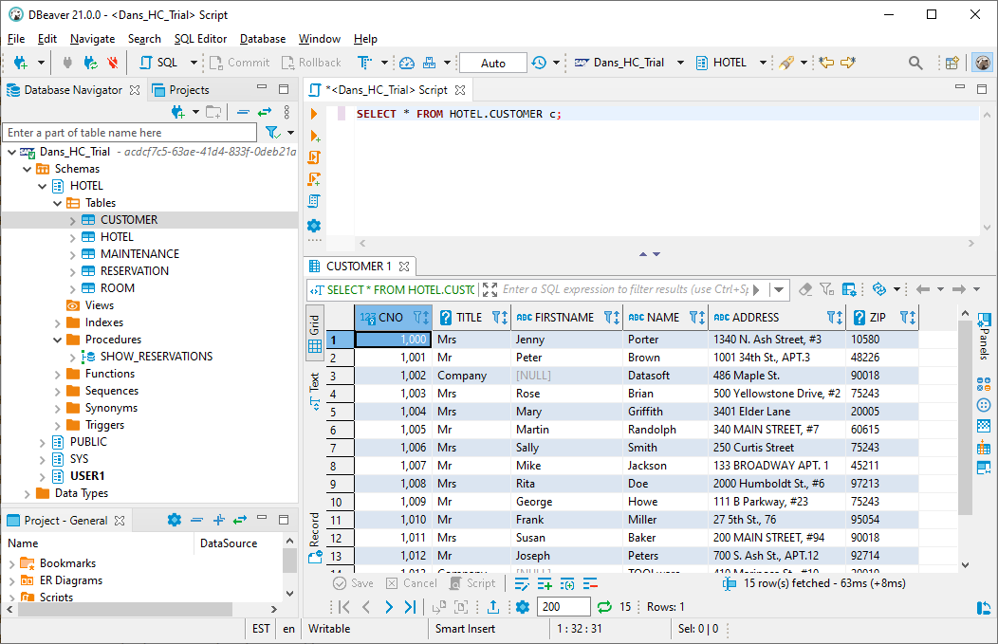The width and height of the screenshot is (998, 644).
Task: Select the RESERVATION table in navigator
Action: (135, 271)
